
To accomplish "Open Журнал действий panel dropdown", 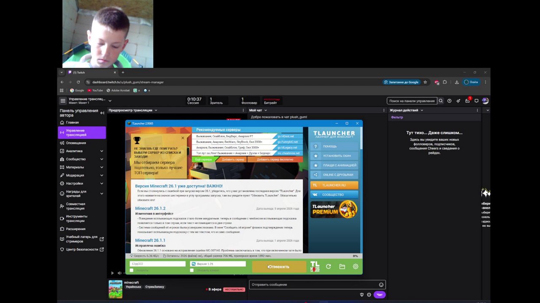I will tap(421, 110).
